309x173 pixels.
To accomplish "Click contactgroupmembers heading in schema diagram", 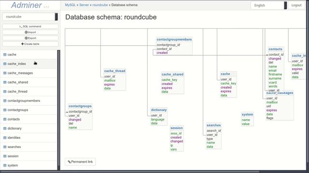I will pyautogui.click(x=174, y=39).
